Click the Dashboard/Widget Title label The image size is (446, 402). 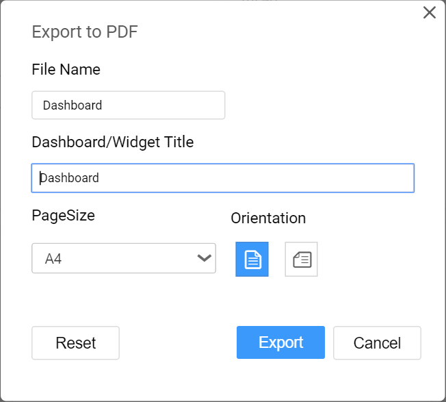click(x=113, y=142)
